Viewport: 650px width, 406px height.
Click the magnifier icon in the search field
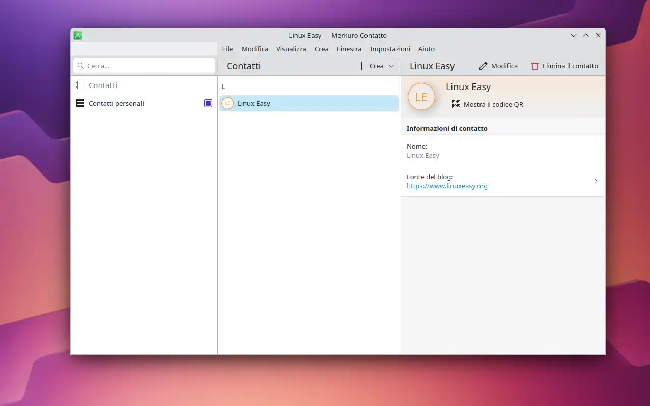coord(81,66)
